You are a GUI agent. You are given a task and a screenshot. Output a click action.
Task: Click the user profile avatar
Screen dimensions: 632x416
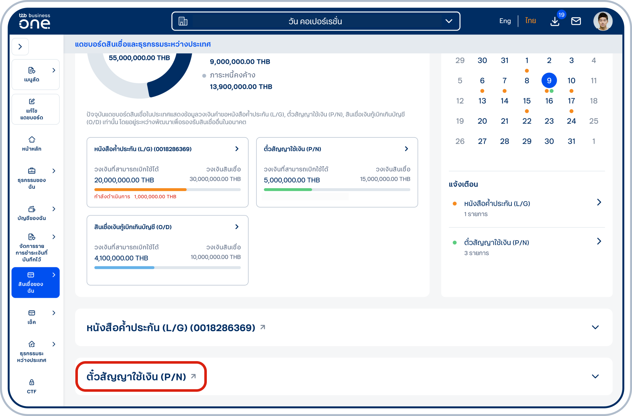(603, 21)
